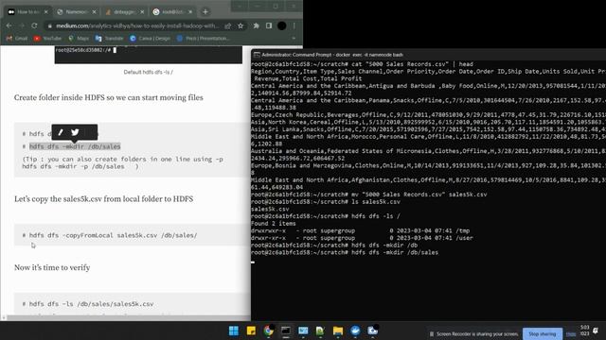Click 'Let's copy the sales5k.csv' paragraph
Screen dimensions: 606x340
tap(103, 199)
